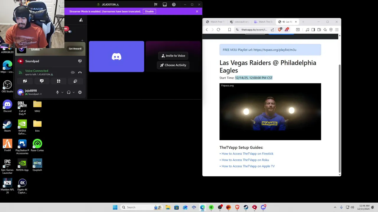
Task: Switch to the Watch Free browser tab
Action: pyautogui.click(x=216, y=22)
